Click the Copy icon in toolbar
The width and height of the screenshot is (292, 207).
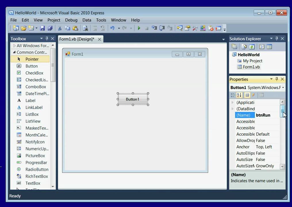click(68, 28)
